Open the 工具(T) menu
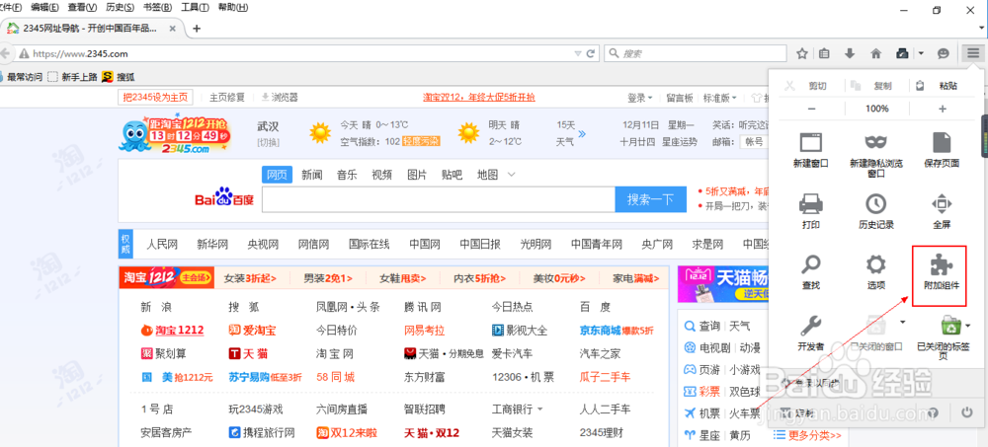 196,8
